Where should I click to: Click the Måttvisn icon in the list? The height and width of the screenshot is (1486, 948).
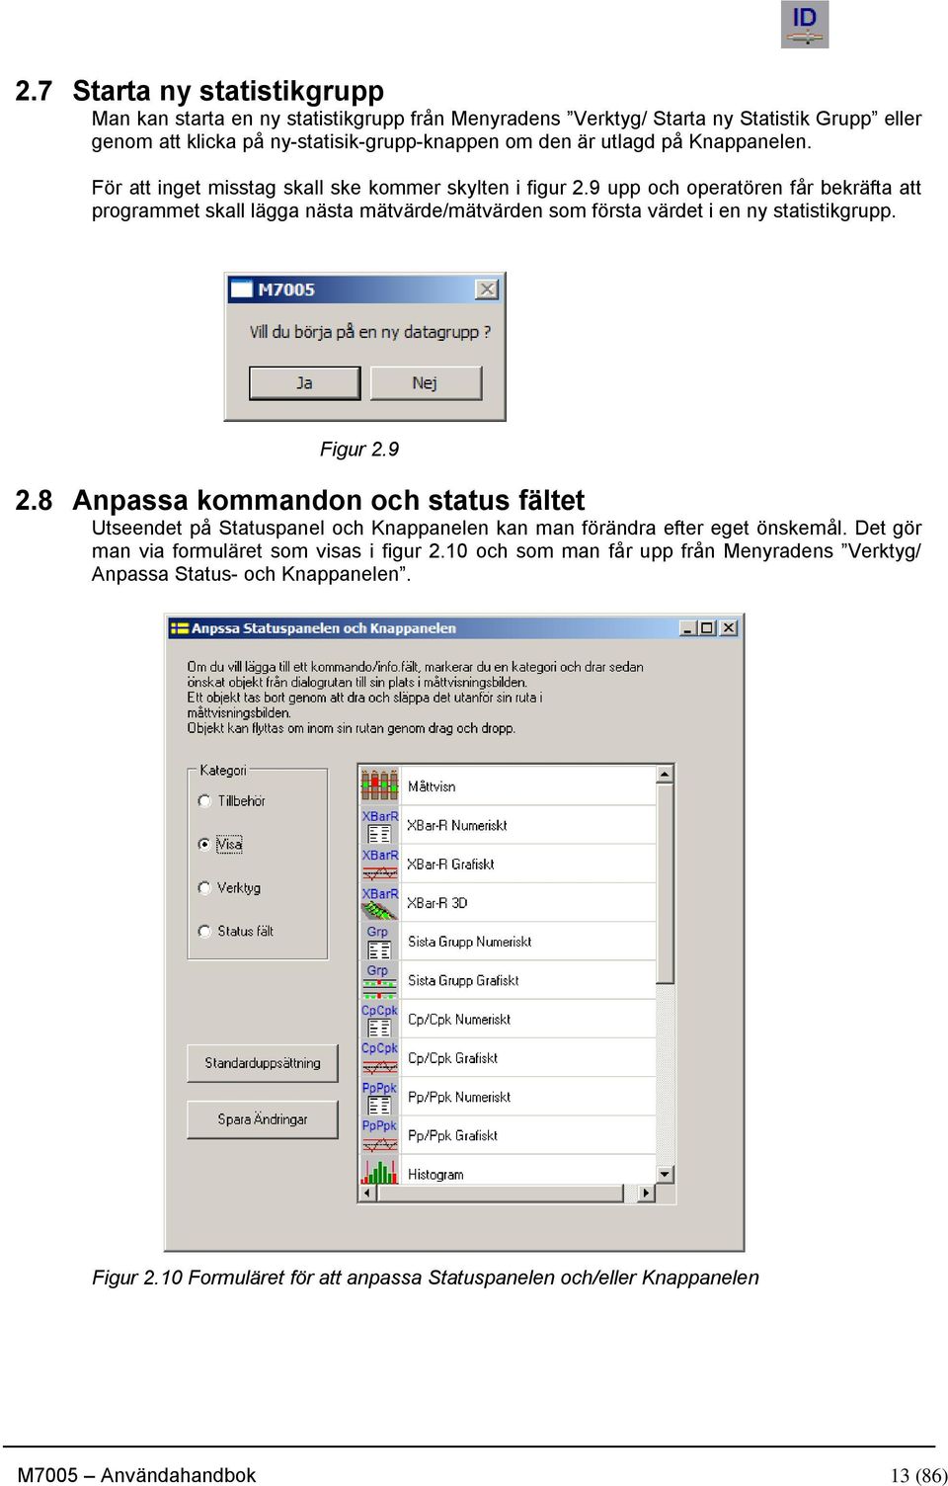coord(379,785)
